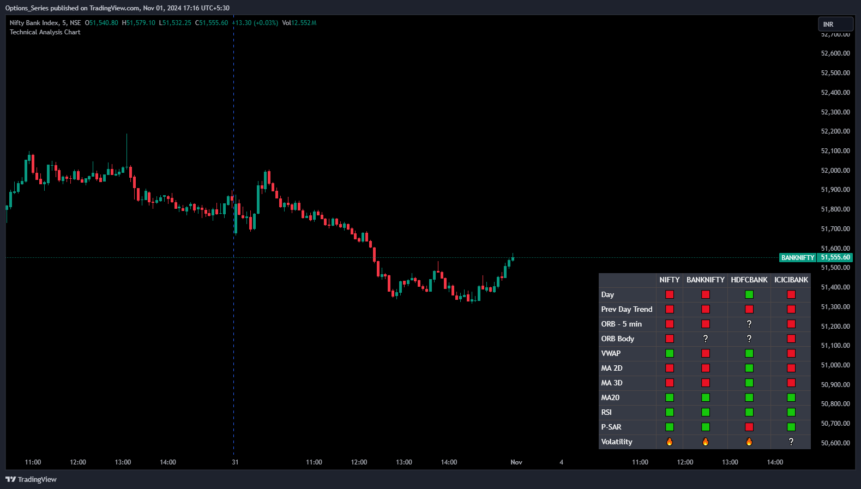The height and width of the screenshot is (489, 861).
Task: Select the HDFCBANK Day status square
Action: [x=749, y=294]
